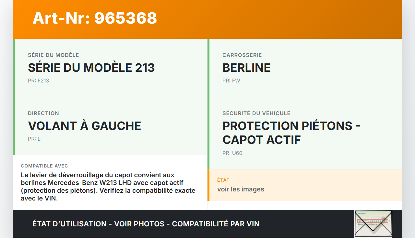Click the compatibility description paragraph
The width and height of the screenshot is (415, 238).
[x=108, y=187]
